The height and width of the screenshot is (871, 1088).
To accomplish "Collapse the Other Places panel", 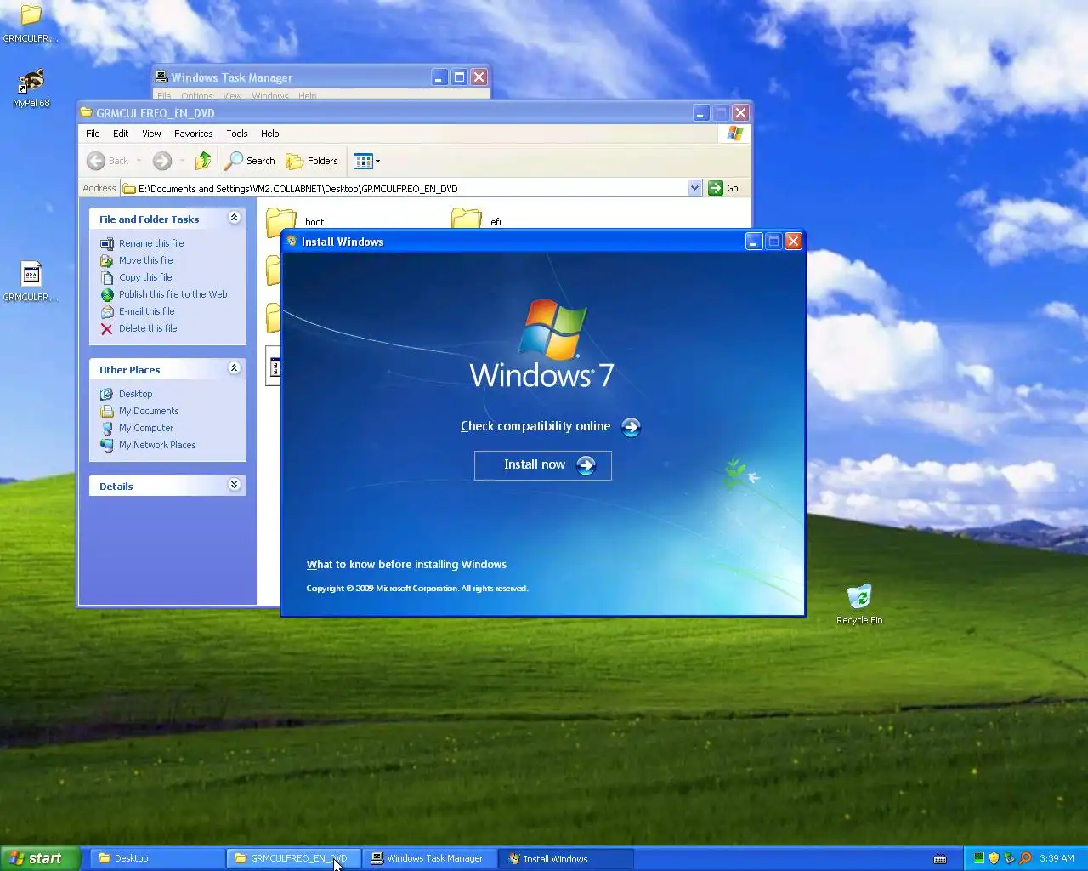I will tap(234, 368).
